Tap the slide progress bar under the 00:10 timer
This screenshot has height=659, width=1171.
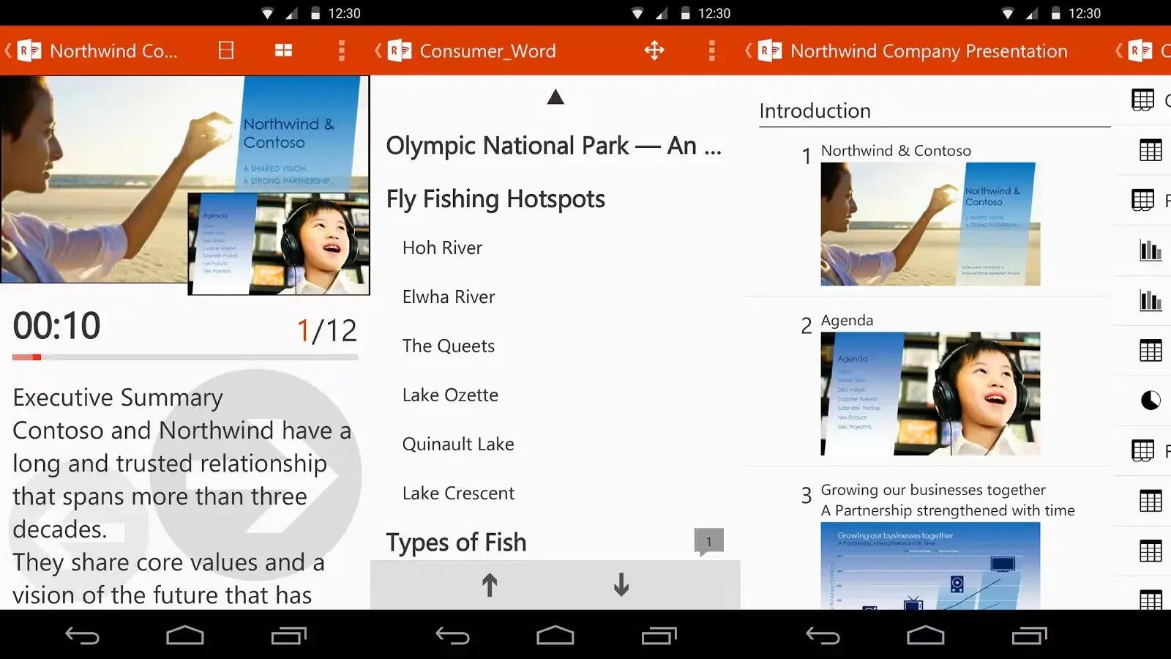pyautogui.click(x=185, y=357)
